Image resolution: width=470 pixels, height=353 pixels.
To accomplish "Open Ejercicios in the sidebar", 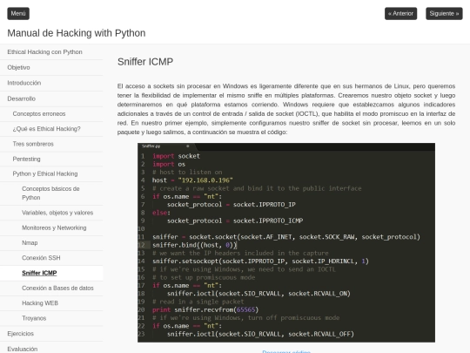I will pos(20,334).
